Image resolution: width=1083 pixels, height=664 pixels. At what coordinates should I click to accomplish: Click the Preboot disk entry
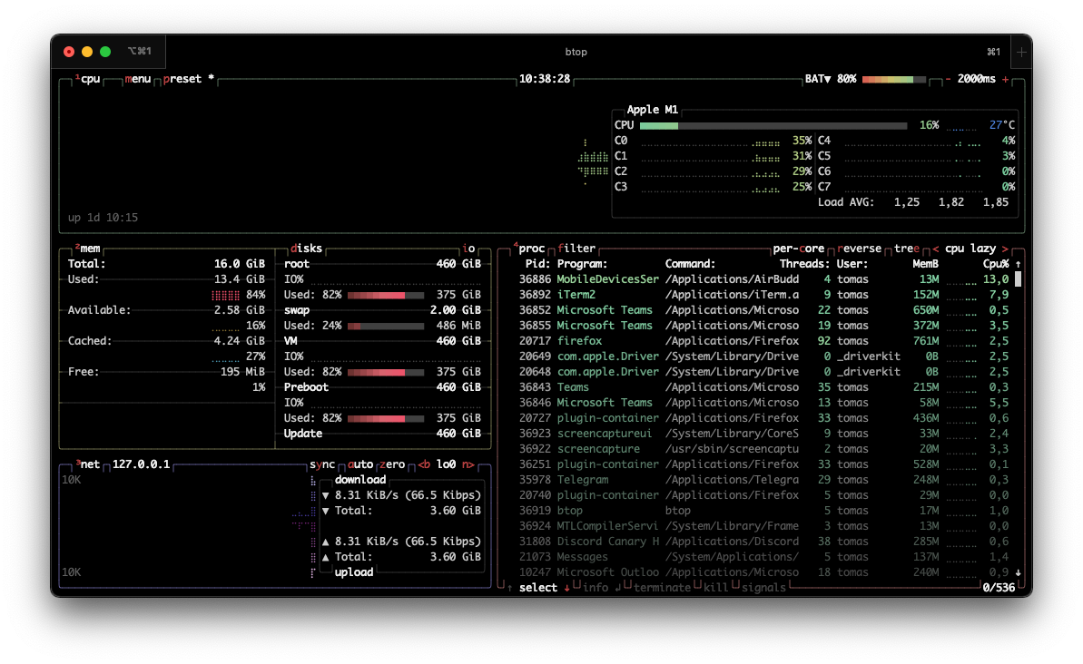pyautogui.click(x=306, y=387)
